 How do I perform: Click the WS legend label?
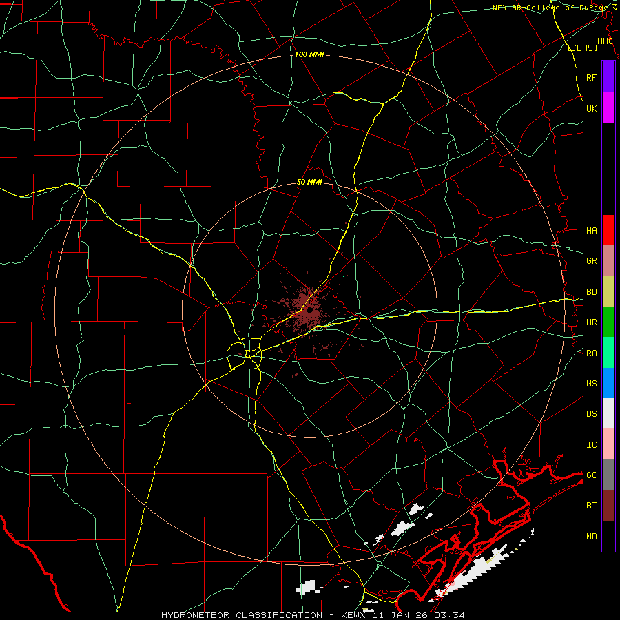click(x=591, y=383)
